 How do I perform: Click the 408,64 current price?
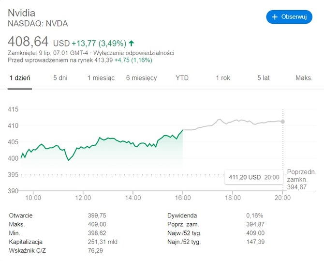click(28, 41)
